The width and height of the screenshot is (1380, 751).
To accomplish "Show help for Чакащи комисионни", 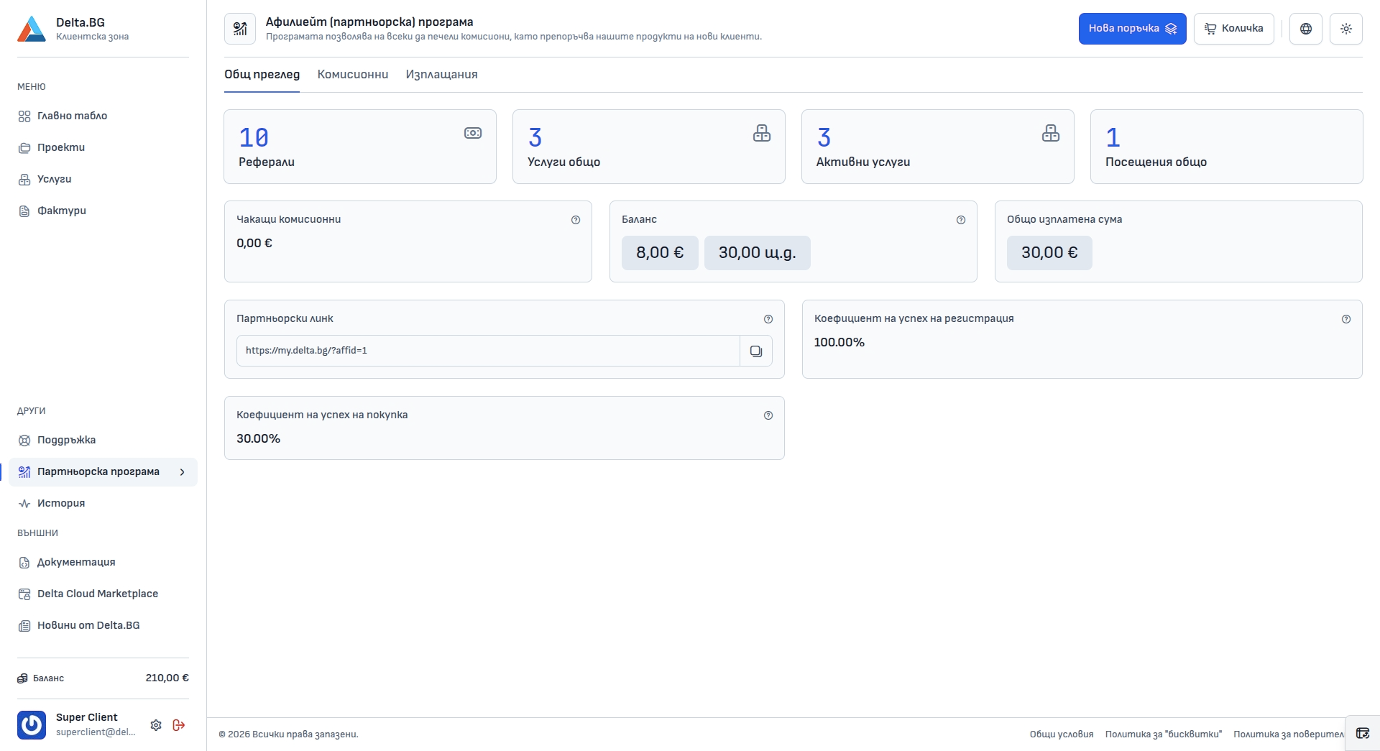I will [x=576, y=220].
